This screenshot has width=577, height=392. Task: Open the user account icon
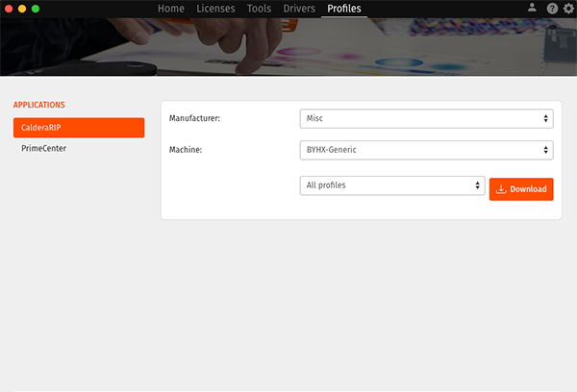coord(532,8)
